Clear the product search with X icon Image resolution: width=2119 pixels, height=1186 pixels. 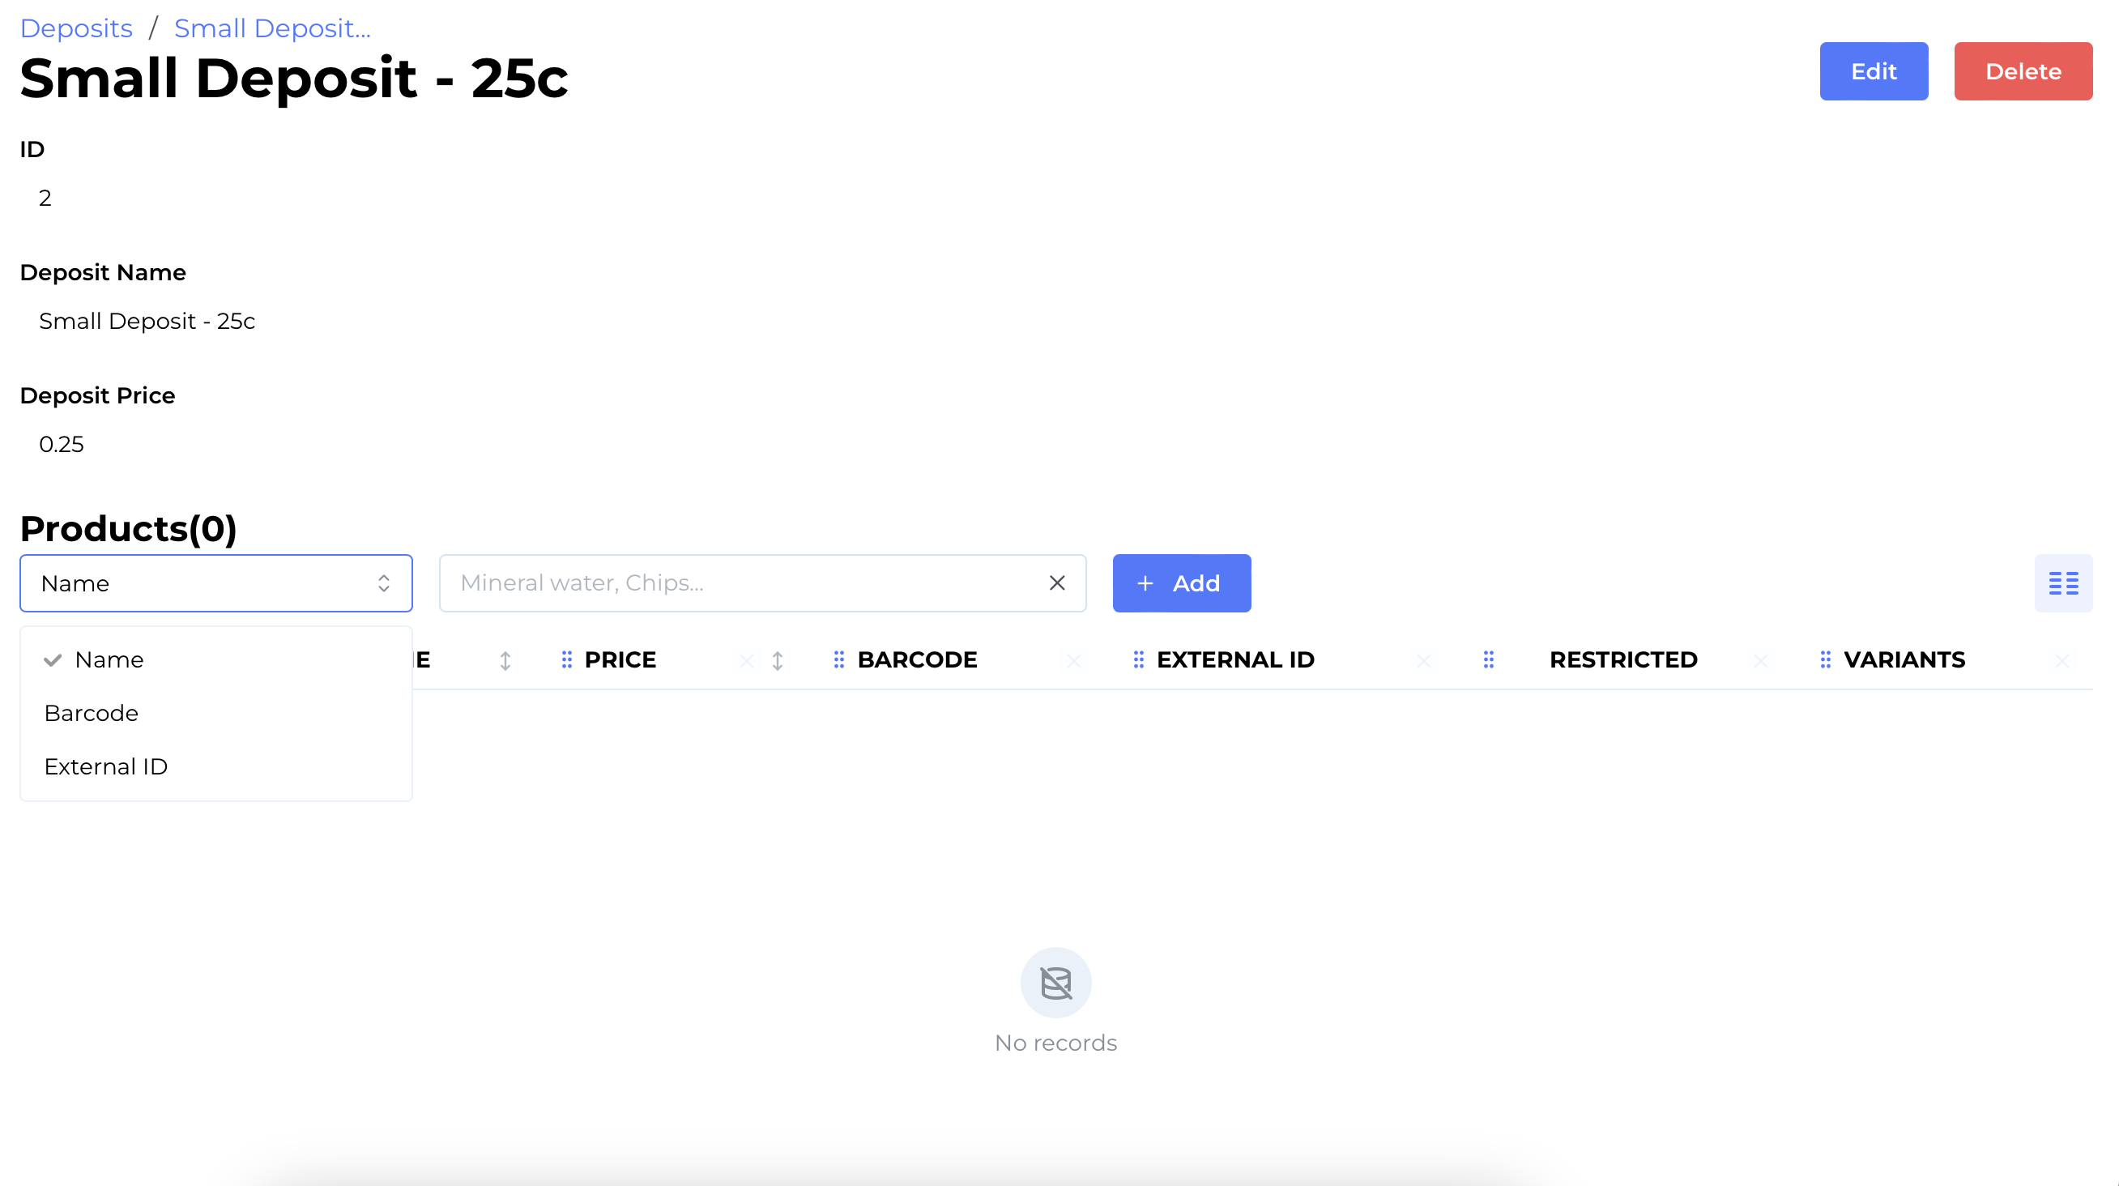point(1057,583)
